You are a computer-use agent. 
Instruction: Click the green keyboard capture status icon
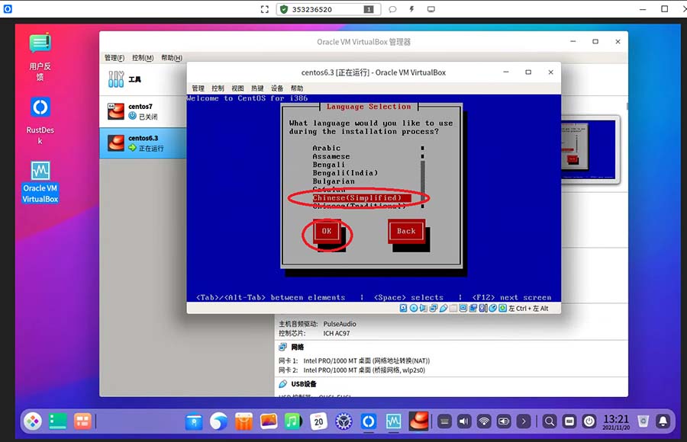click(x=502, y=308)
